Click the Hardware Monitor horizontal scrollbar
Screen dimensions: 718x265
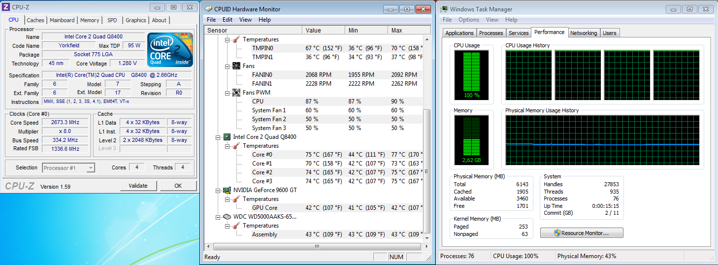click(x=317, y=246)
